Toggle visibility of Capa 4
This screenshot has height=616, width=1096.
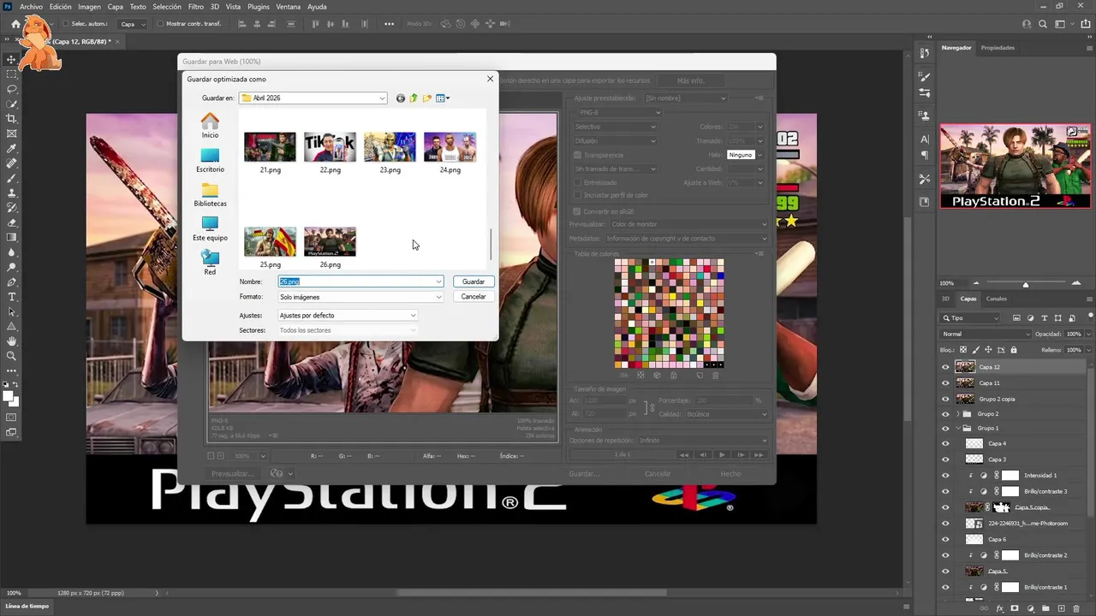(945, 443)
